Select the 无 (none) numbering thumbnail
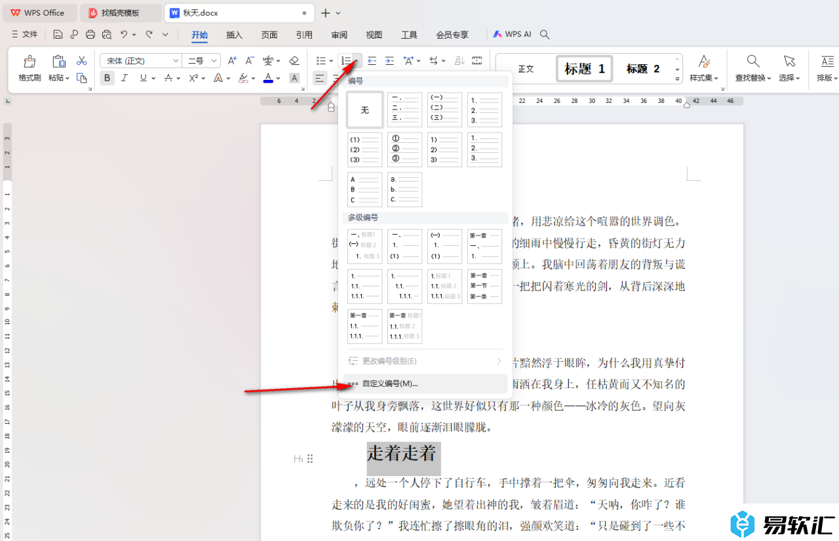The height and width of the screenshot is (541, 839). tap(365, 110)
